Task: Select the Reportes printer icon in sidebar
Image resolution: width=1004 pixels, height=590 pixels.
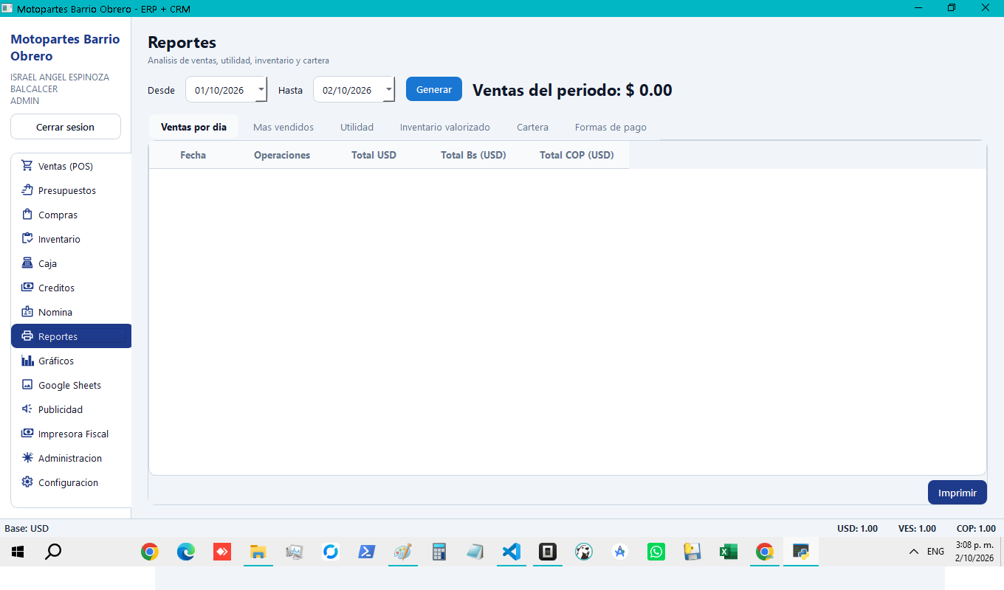Action: click(x=27, y=336)
